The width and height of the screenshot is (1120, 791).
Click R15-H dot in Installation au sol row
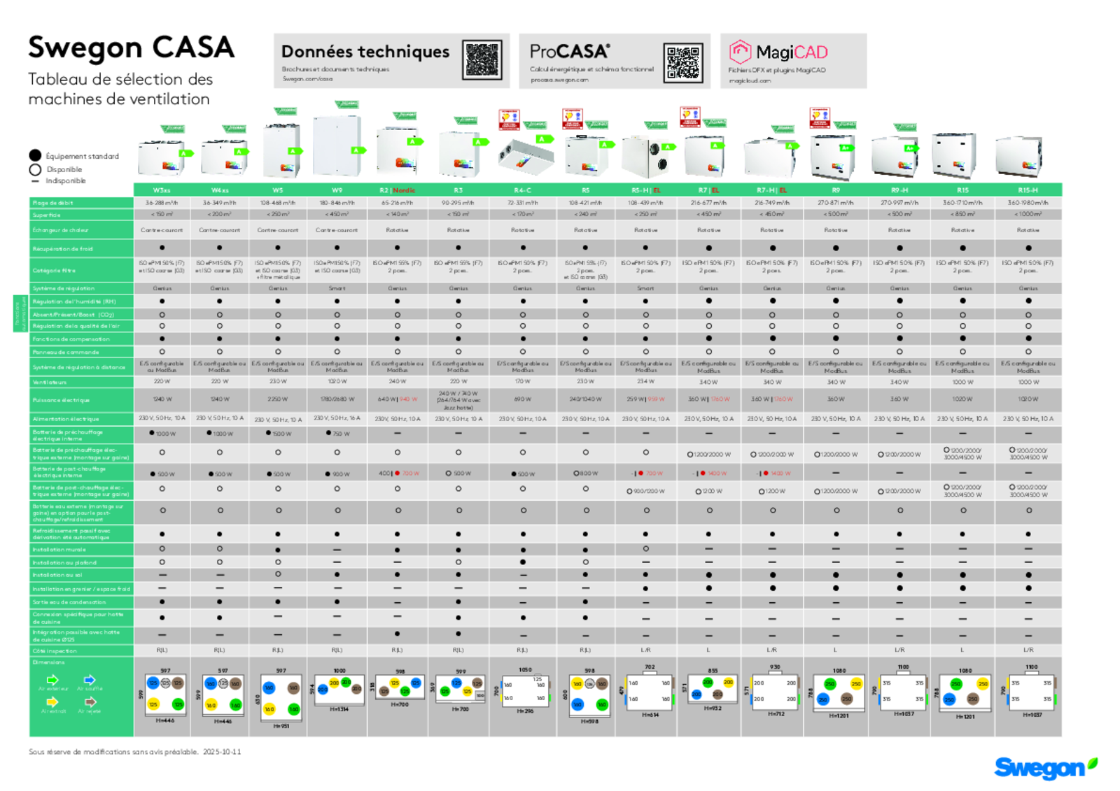pyautogui.click(x=1028, y=575)
